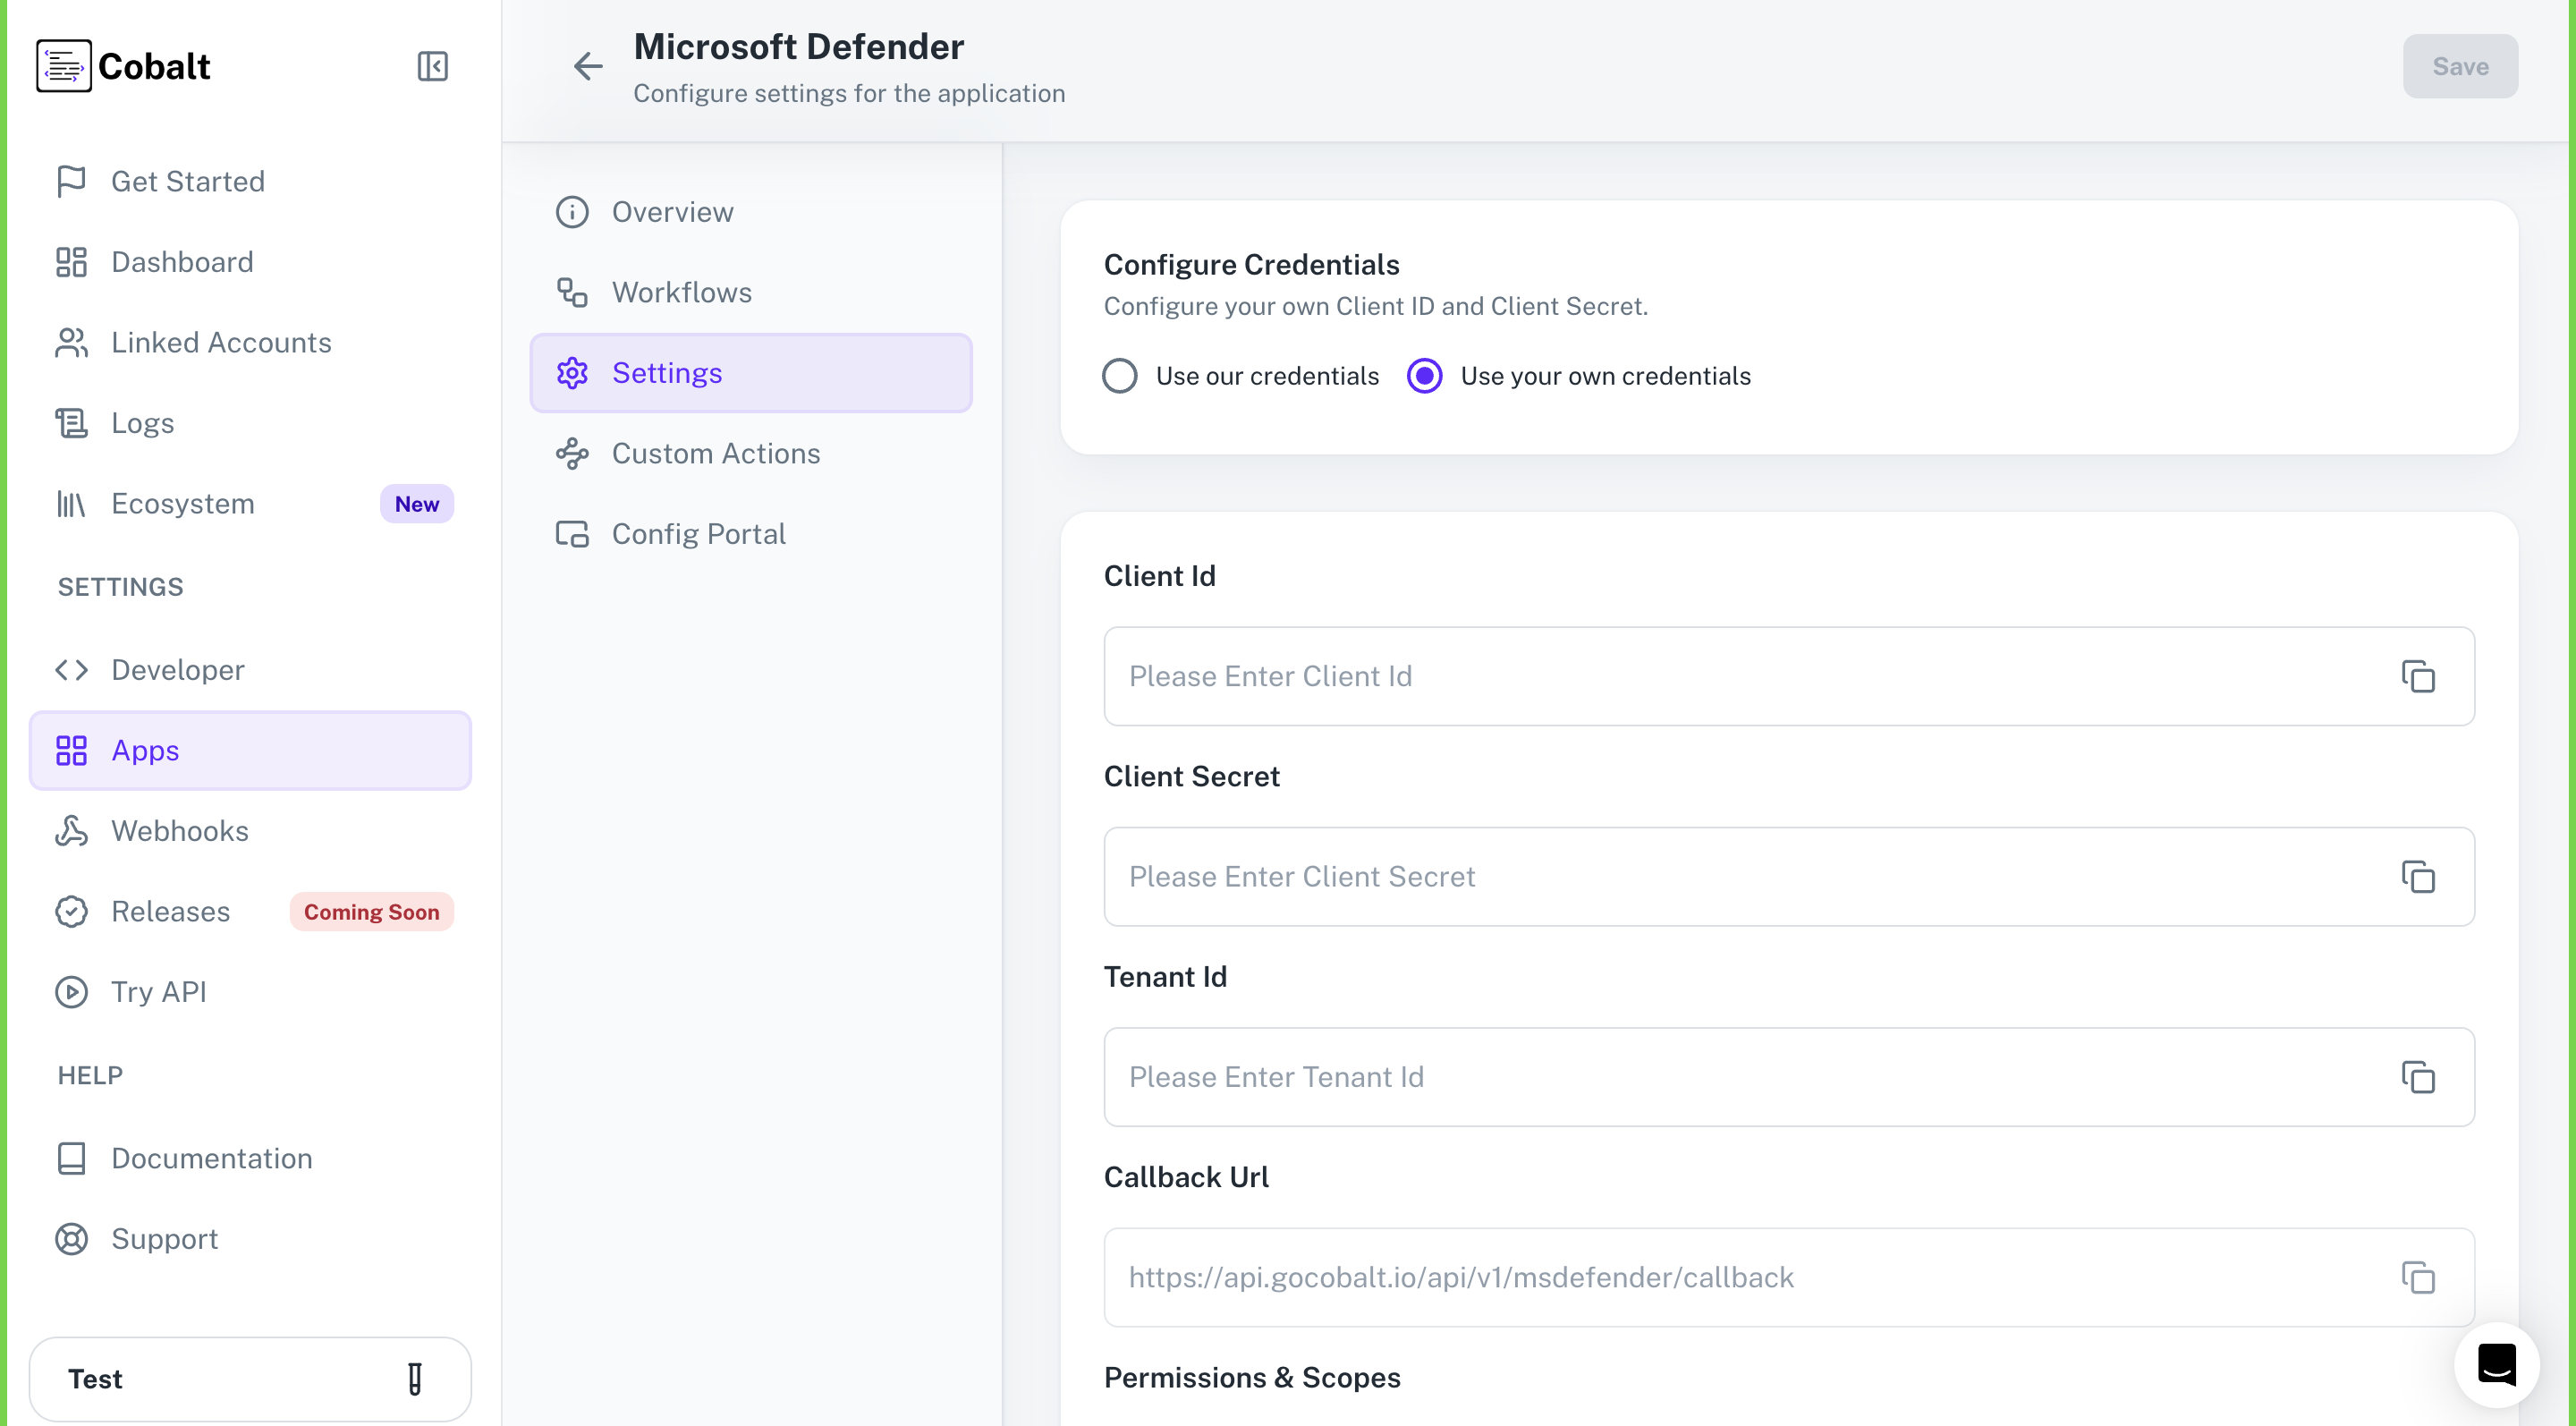Copy the Callback Url
Viewport: 2576px width, 1426px height.
[x=2419, y=1278]
